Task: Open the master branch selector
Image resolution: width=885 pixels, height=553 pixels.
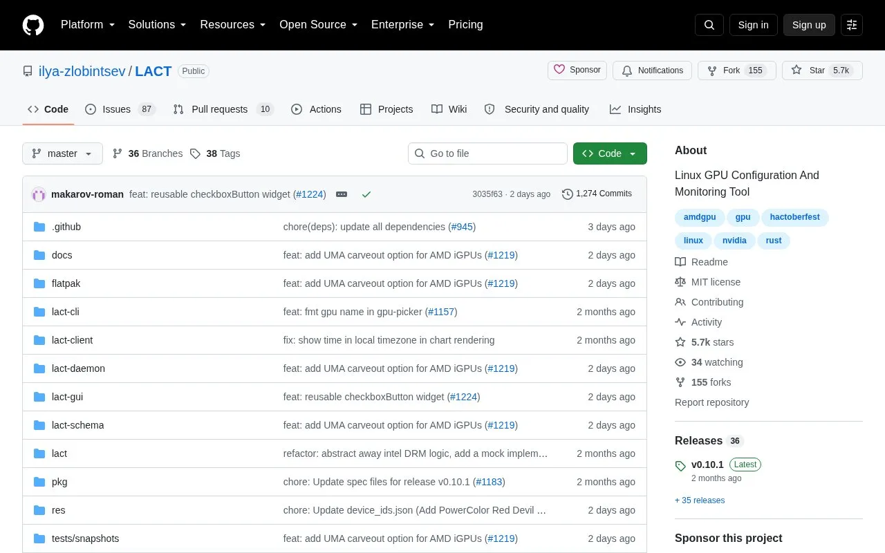Action: click(x=62, y=153)
